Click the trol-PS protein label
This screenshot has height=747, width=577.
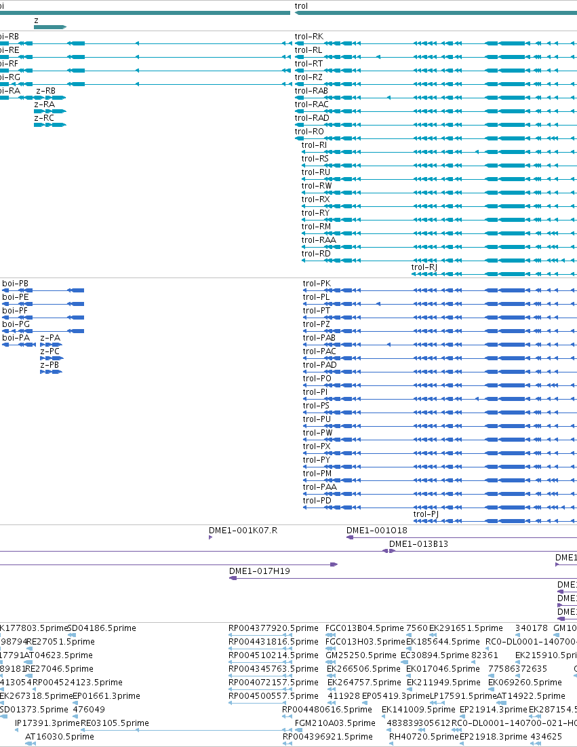coord(316,406)
